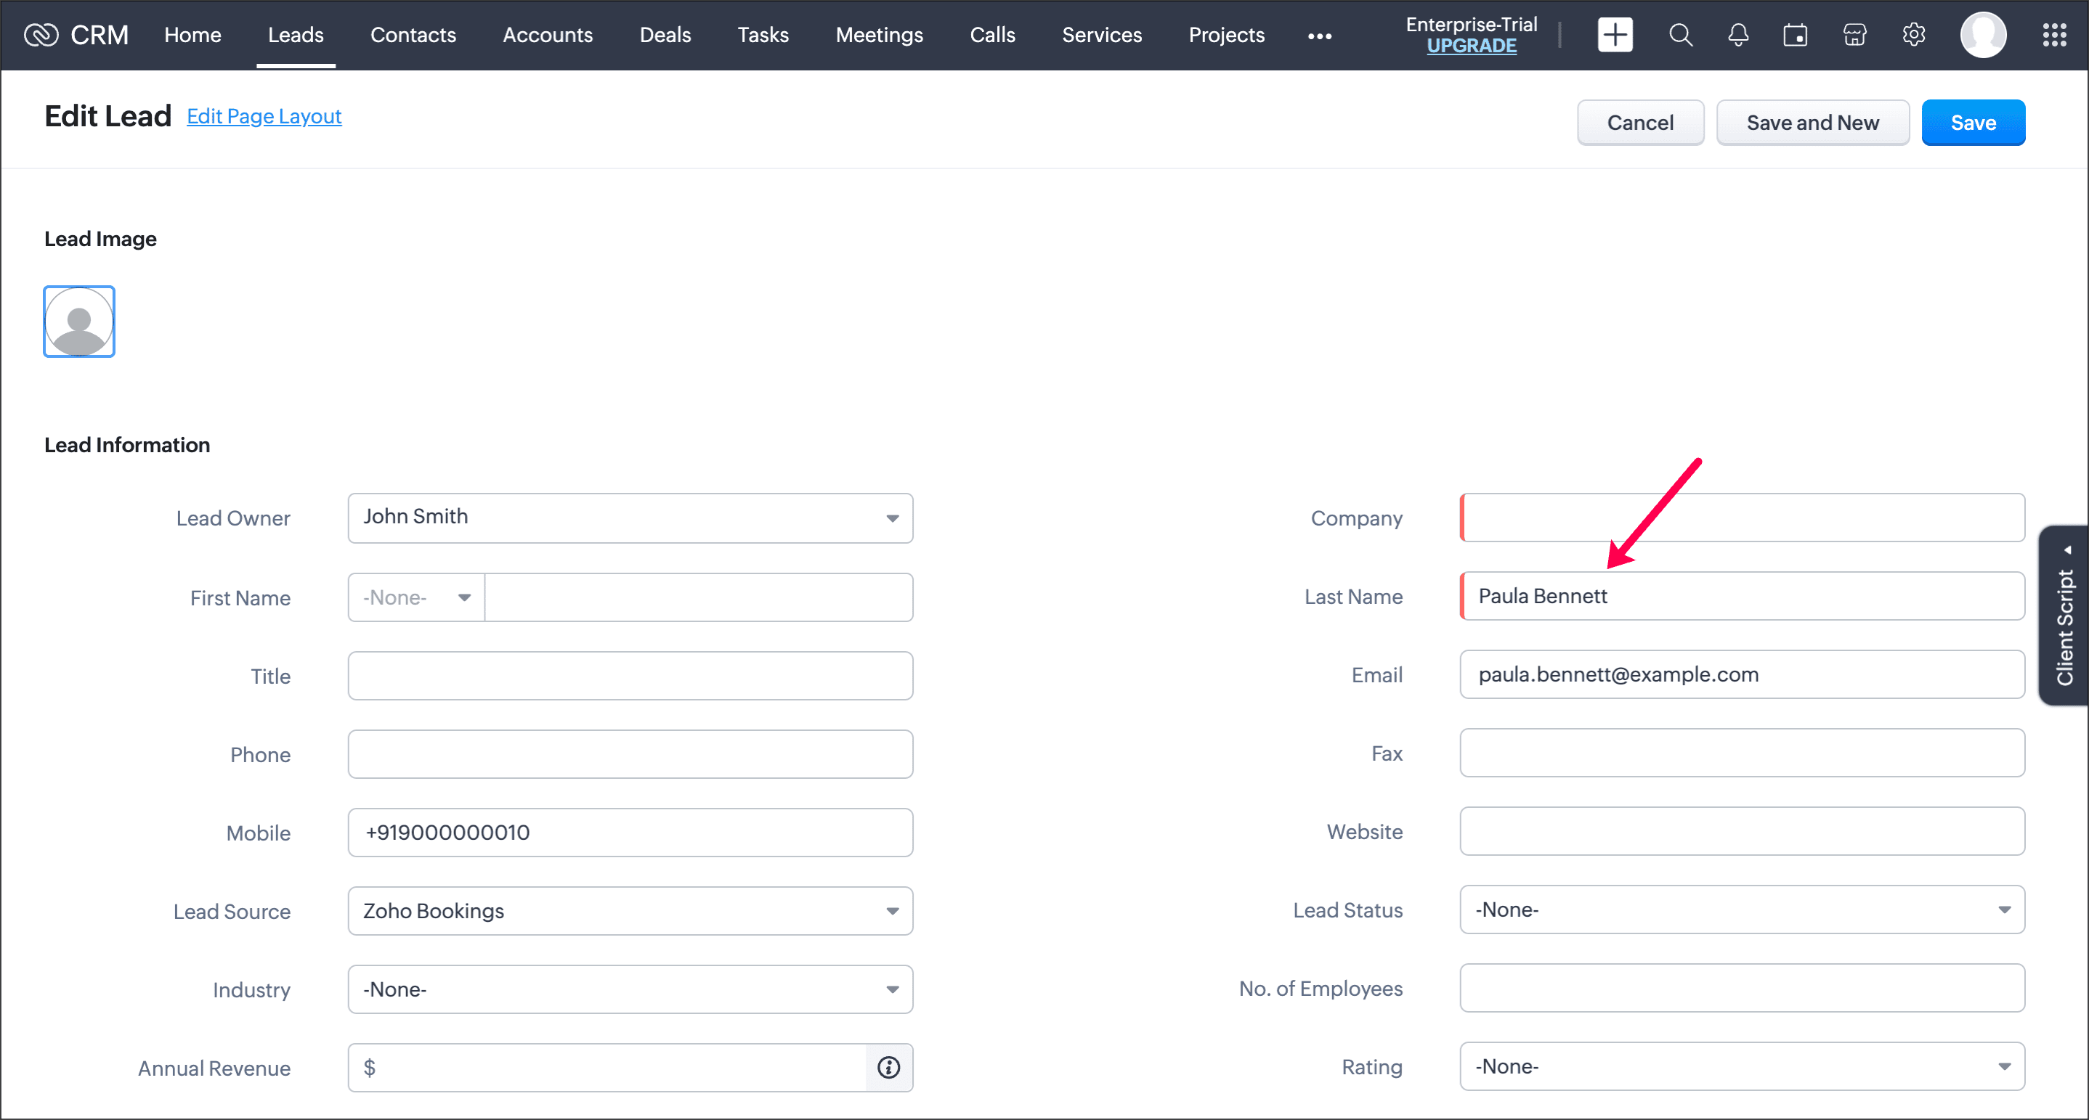The width and height of the screenshot is (2089, 1120).
Task: Click the blue Save button
Action: (x=1972, y=123)
